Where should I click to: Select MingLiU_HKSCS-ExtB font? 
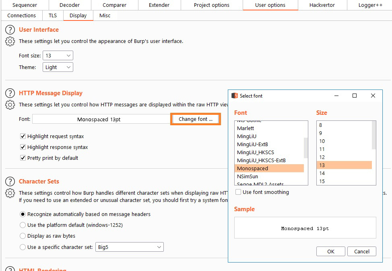269,160
